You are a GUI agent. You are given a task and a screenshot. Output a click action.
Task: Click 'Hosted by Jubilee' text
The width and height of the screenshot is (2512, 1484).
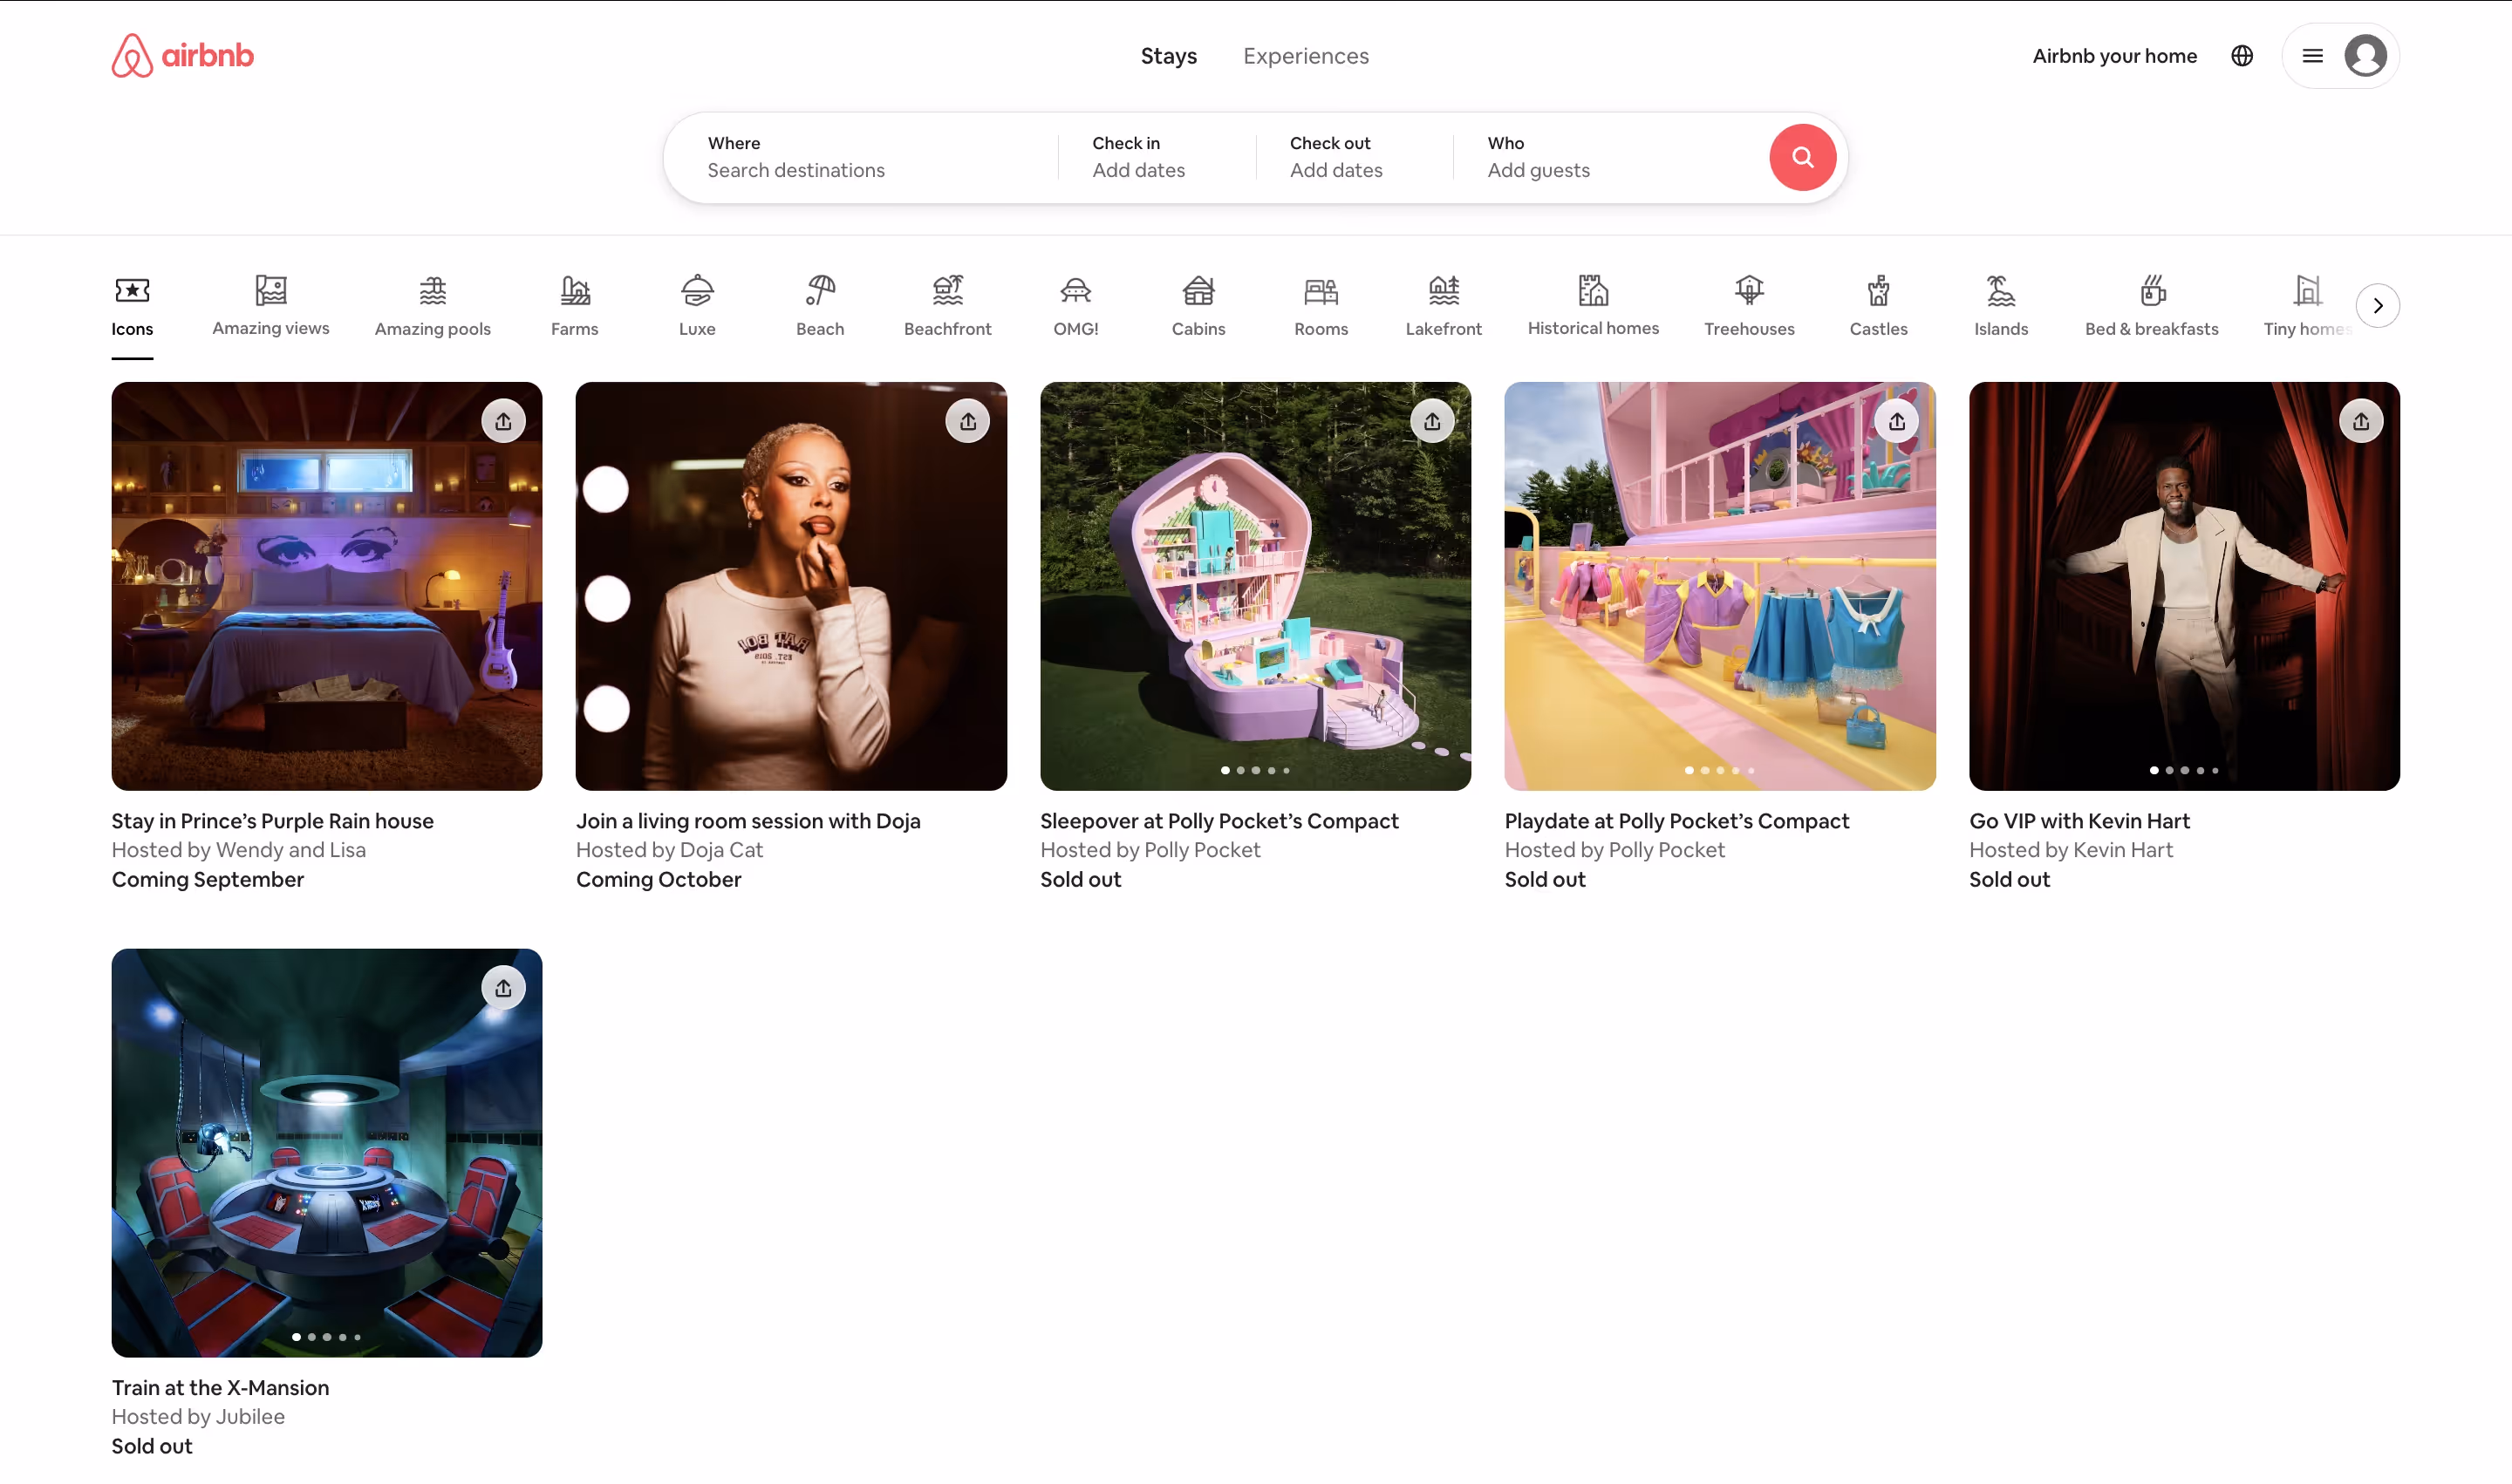198,1416
